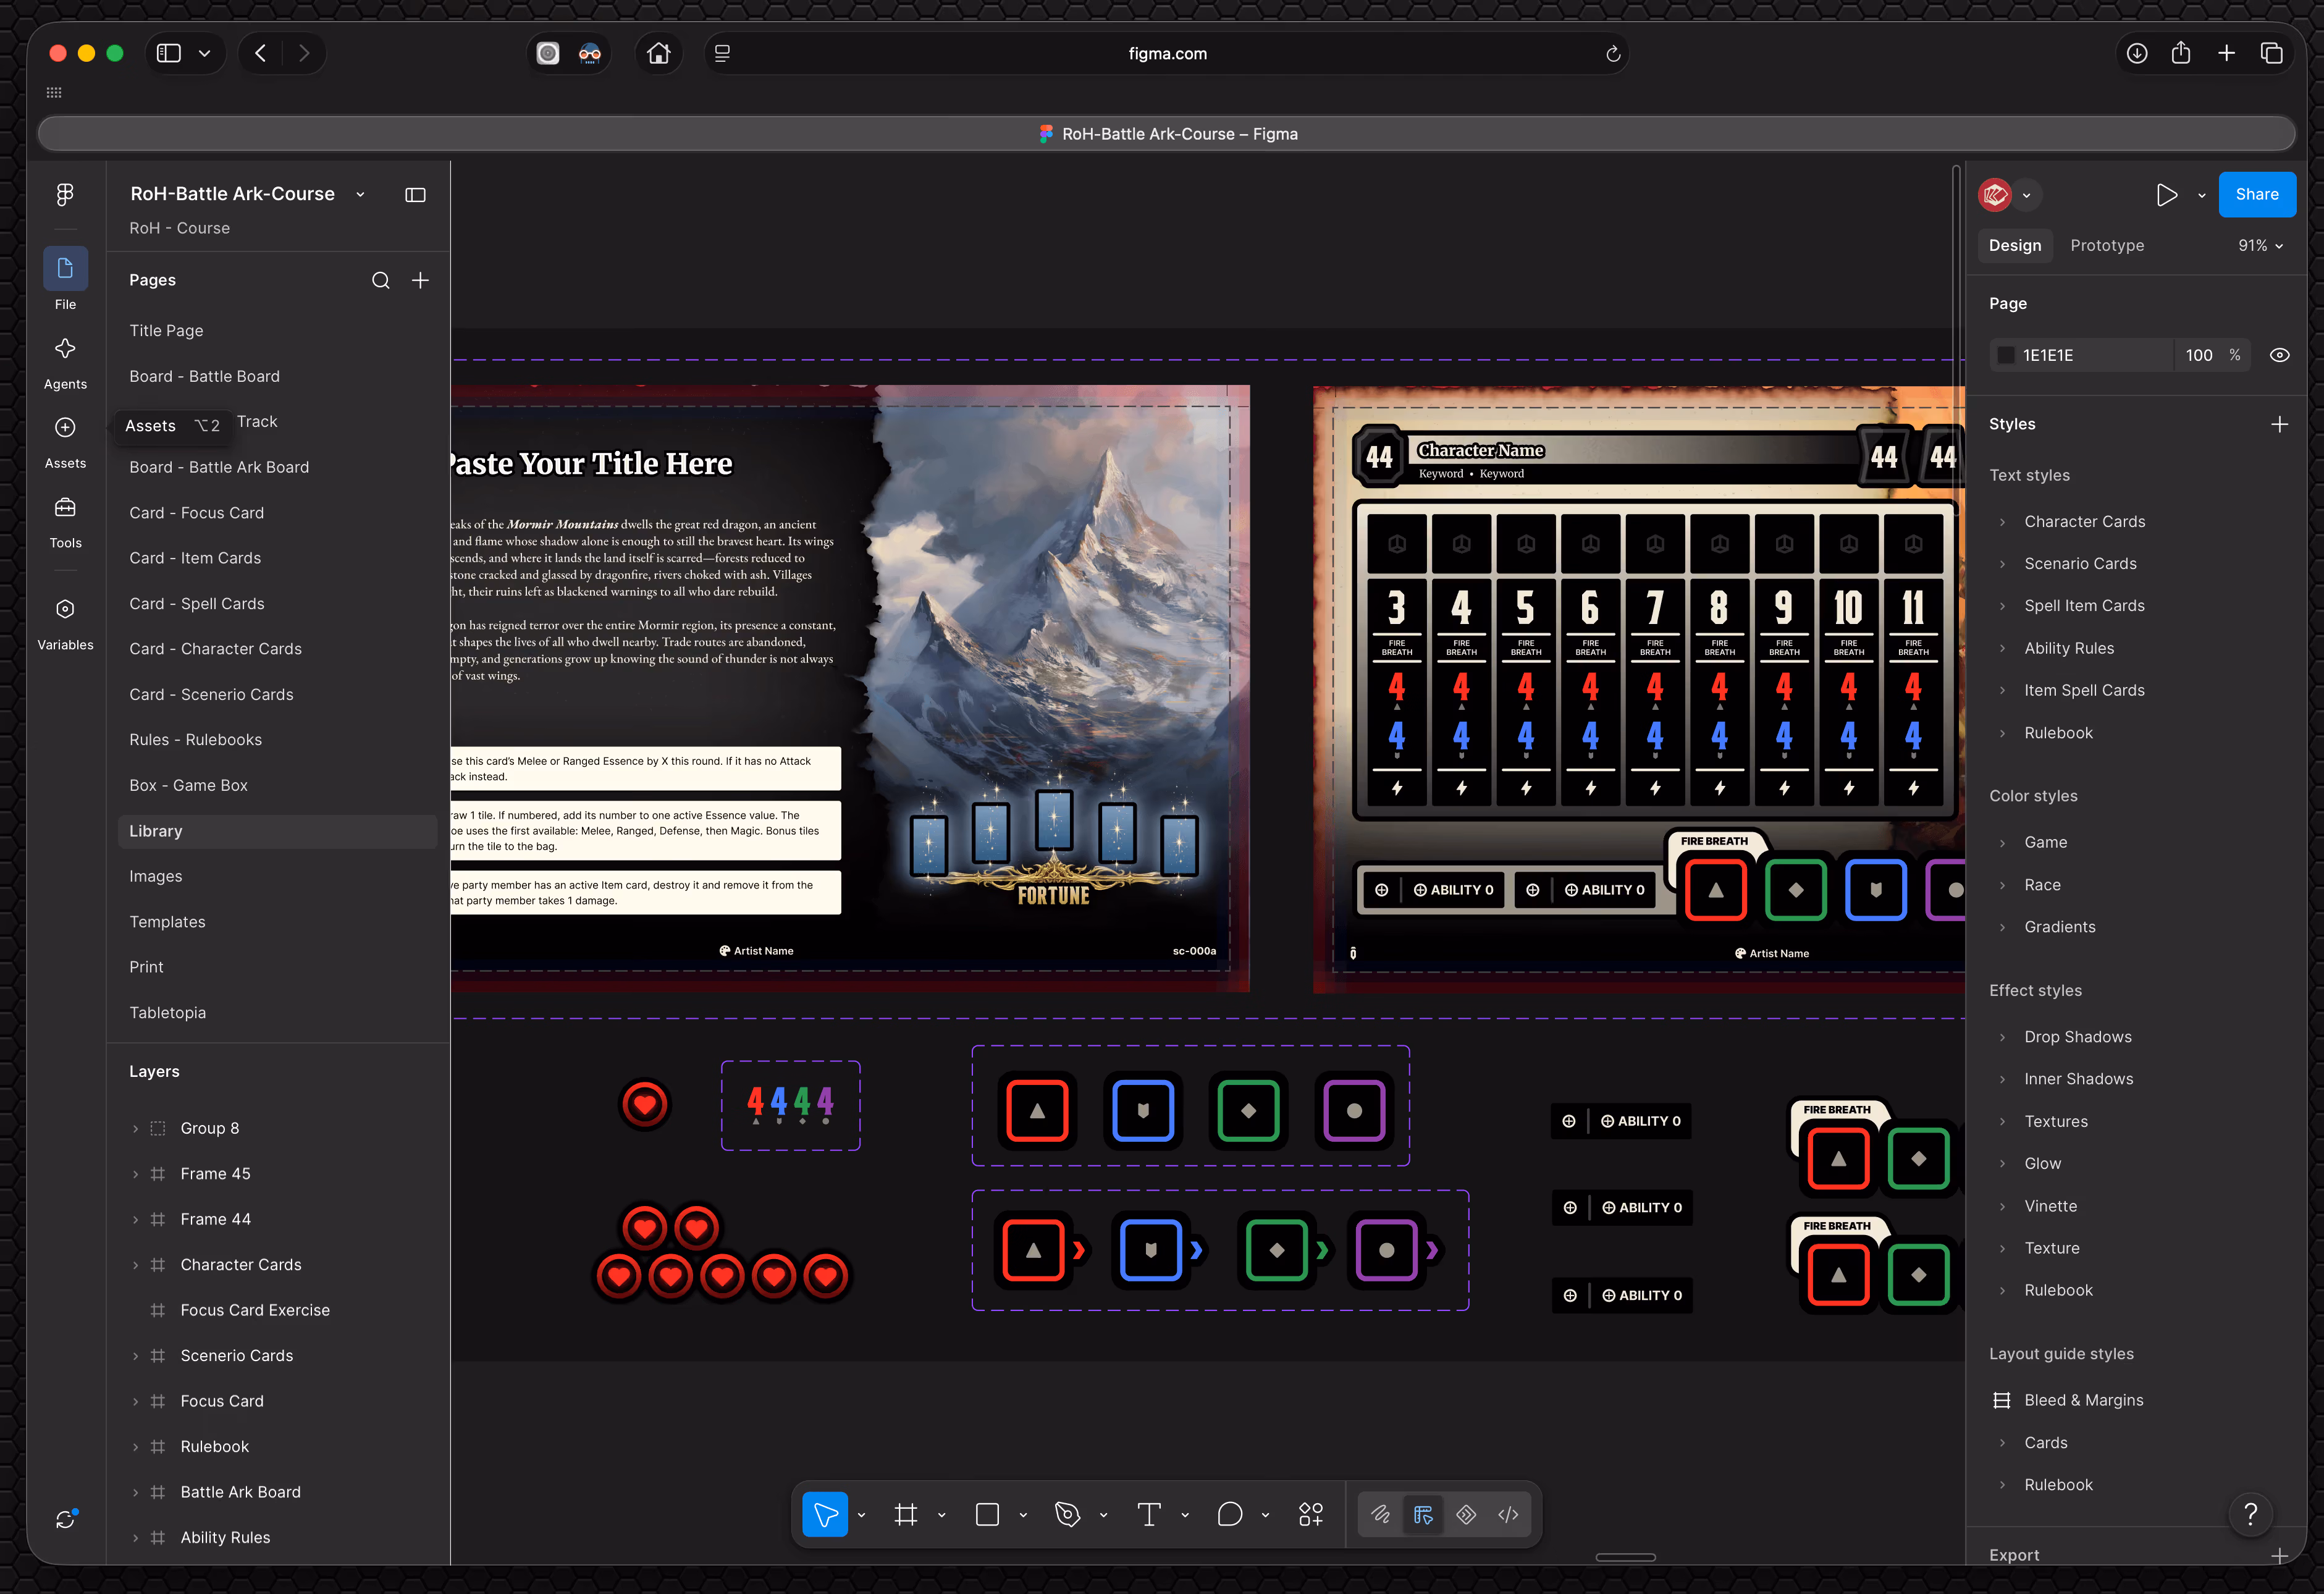Add a new style with plus icon
The height and width of the screenshot is (1594, 2324).
tap(2279, 424)
